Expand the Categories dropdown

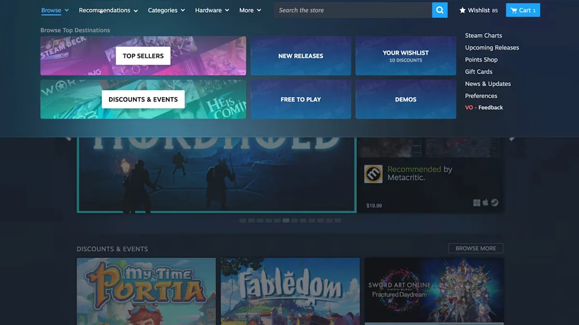166,10
